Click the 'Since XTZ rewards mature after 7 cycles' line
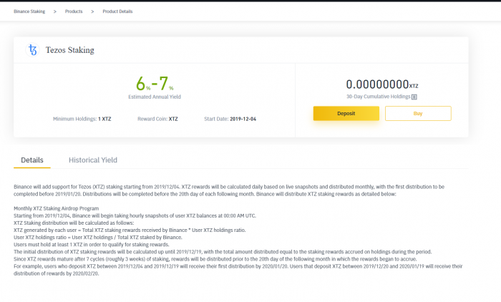 215,259
